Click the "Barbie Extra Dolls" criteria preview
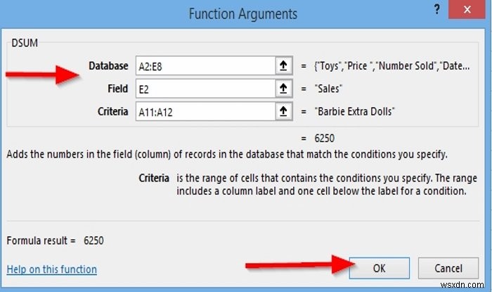This screenshot has width=492, height=292. pos(356,111)
